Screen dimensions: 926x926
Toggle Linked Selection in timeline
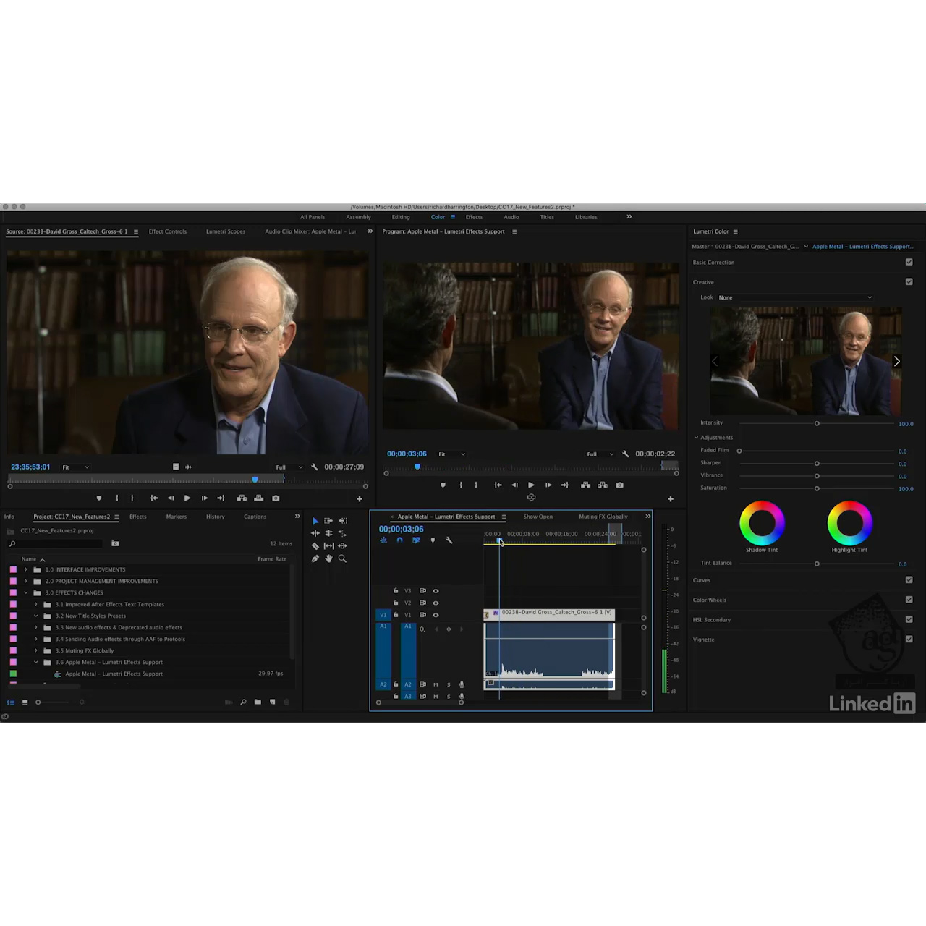[x=416, y=540]
